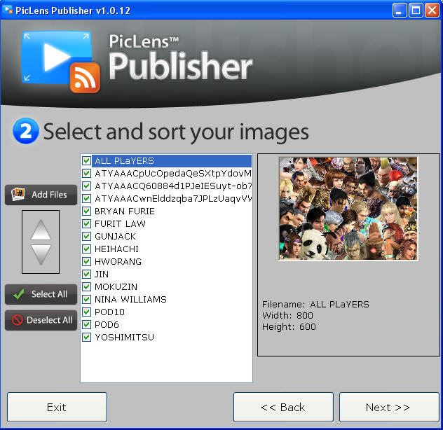Click the Deselect All button

[x=41, y=320]
